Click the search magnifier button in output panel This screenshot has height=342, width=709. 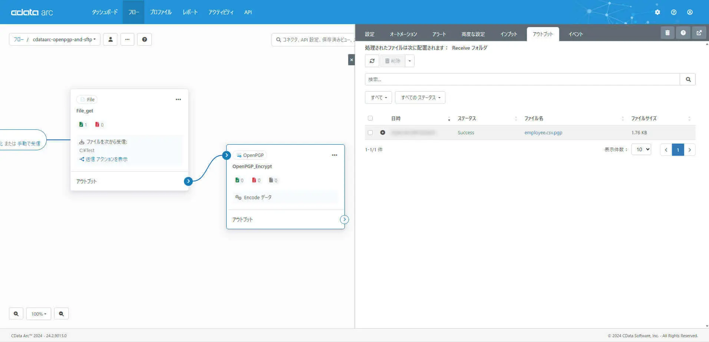tap(688, 79)
